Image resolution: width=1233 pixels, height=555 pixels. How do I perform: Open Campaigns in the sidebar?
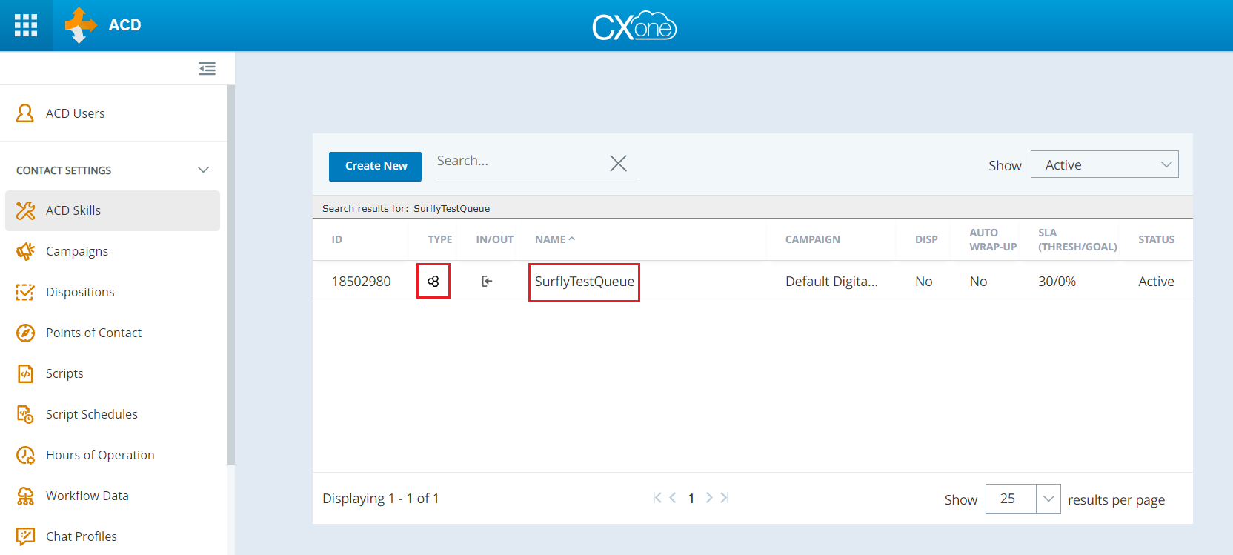point(77,251)
